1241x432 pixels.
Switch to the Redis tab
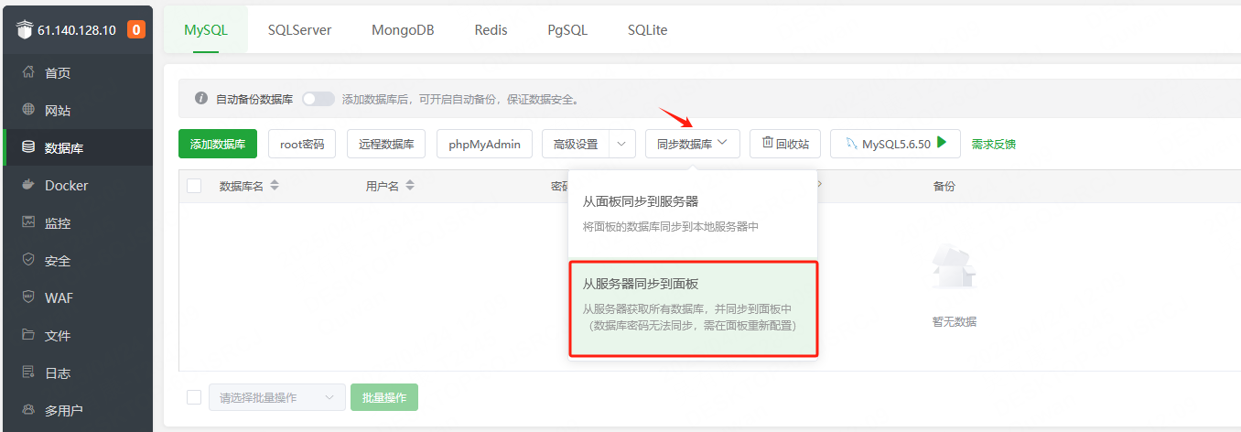point(491,29)
